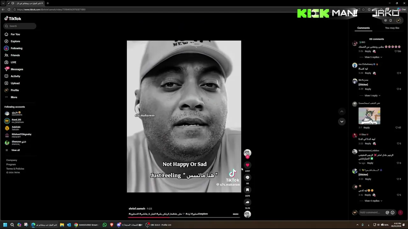
Task: Open a new browser tab
Action: point(47,3)
